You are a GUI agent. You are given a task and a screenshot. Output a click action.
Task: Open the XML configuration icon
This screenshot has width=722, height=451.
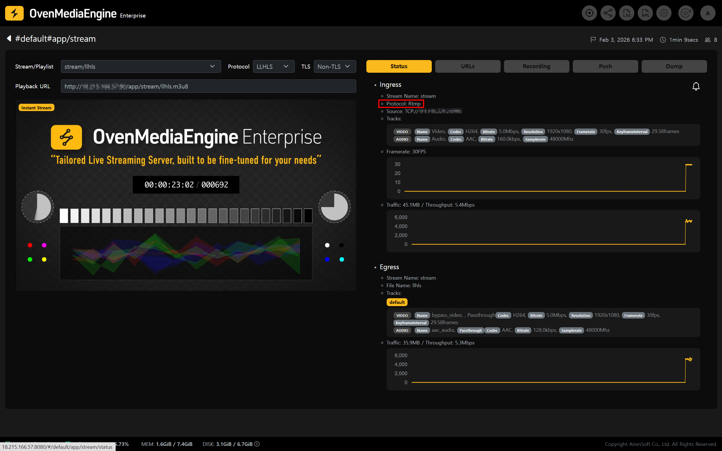tap(645, 13)
